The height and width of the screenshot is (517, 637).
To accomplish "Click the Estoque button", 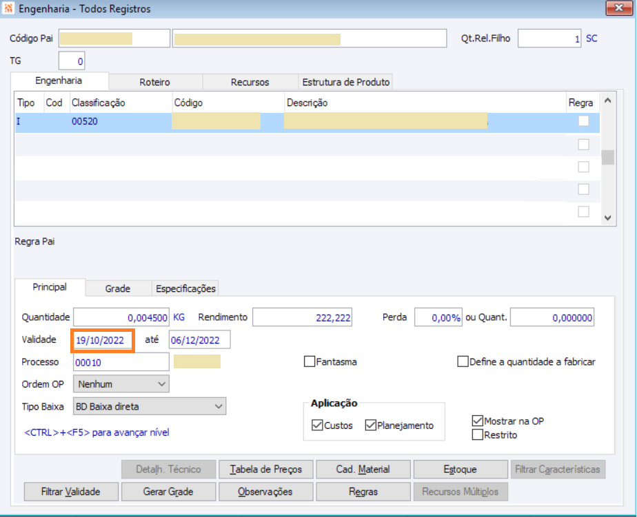I will (461, 469).
